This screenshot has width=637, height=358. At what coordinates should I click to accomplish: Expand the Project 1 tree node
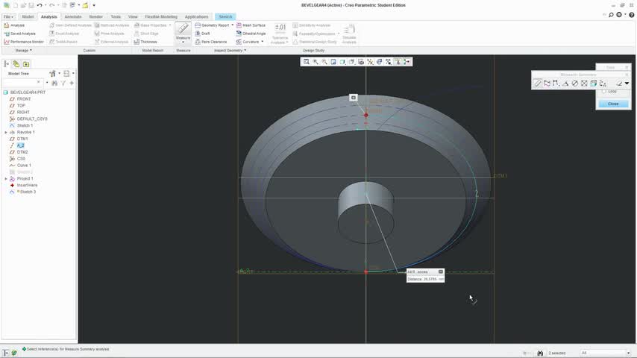click(x=6, y=179)
